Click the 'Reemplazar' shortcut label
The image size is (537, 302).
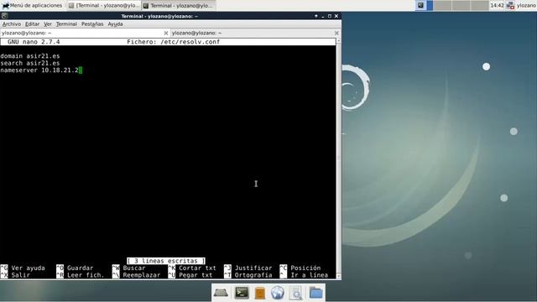(x=142, y=275)
